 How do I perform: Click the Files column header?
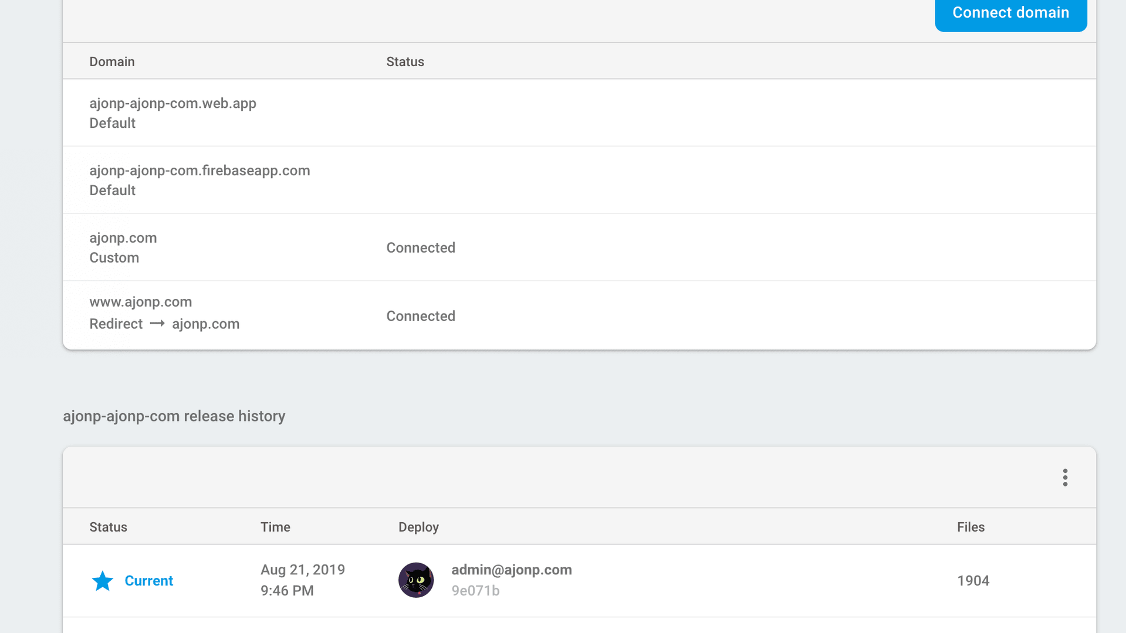[x=971, y=527]
